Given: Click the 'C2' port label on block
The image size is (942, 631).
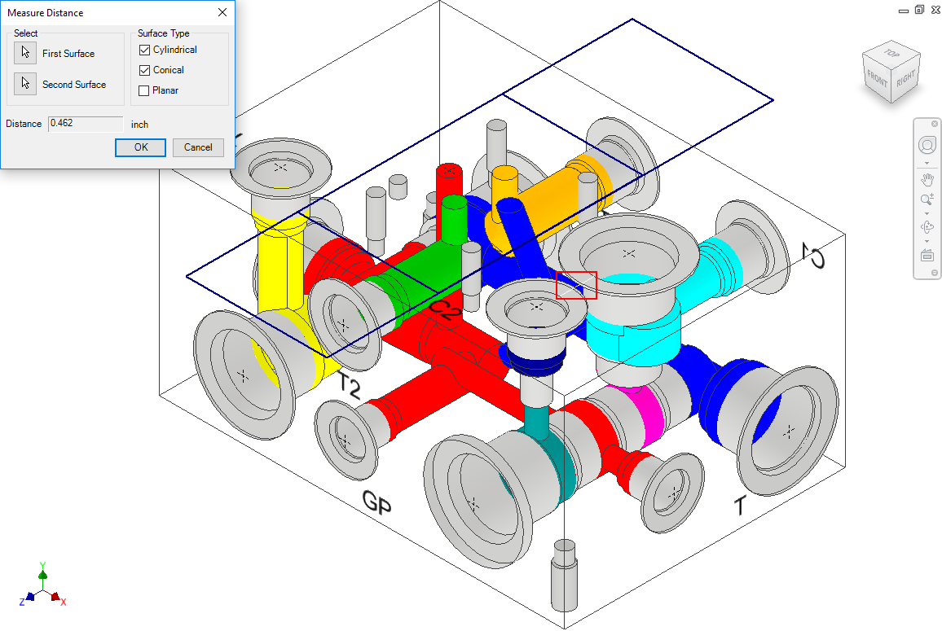Looking at the screenshot, I should 445,309.
